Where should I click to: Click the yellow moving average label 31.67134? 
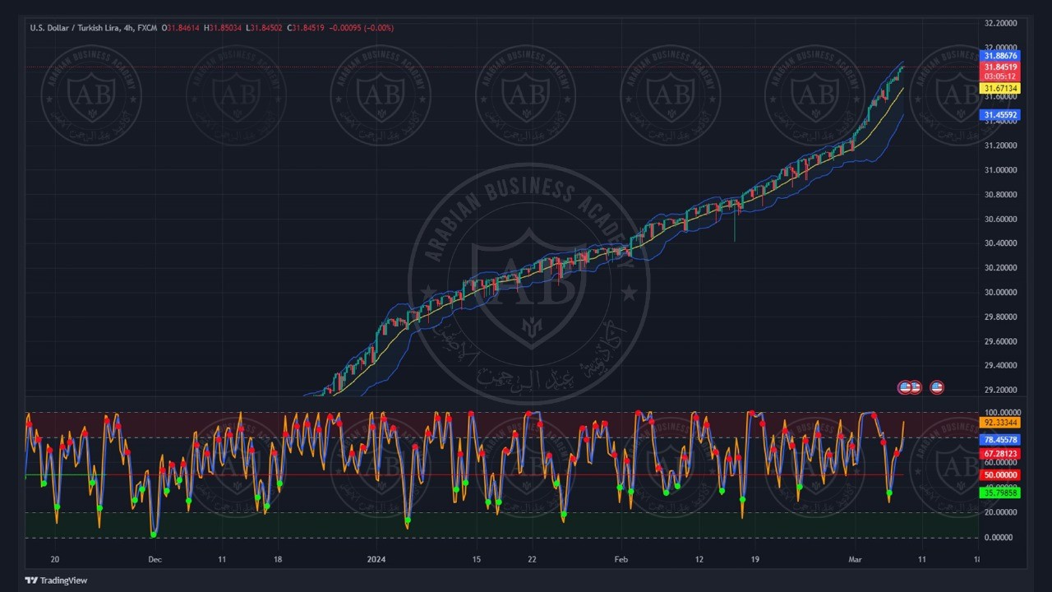(1000, 88)
